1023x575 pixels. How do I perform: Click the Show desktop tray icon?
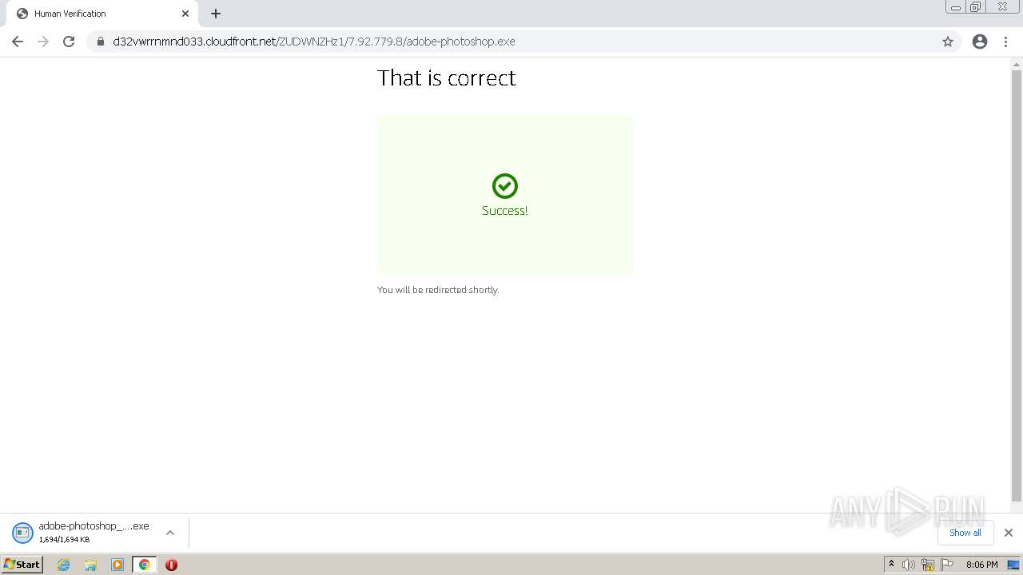(x=1013, y=565)
